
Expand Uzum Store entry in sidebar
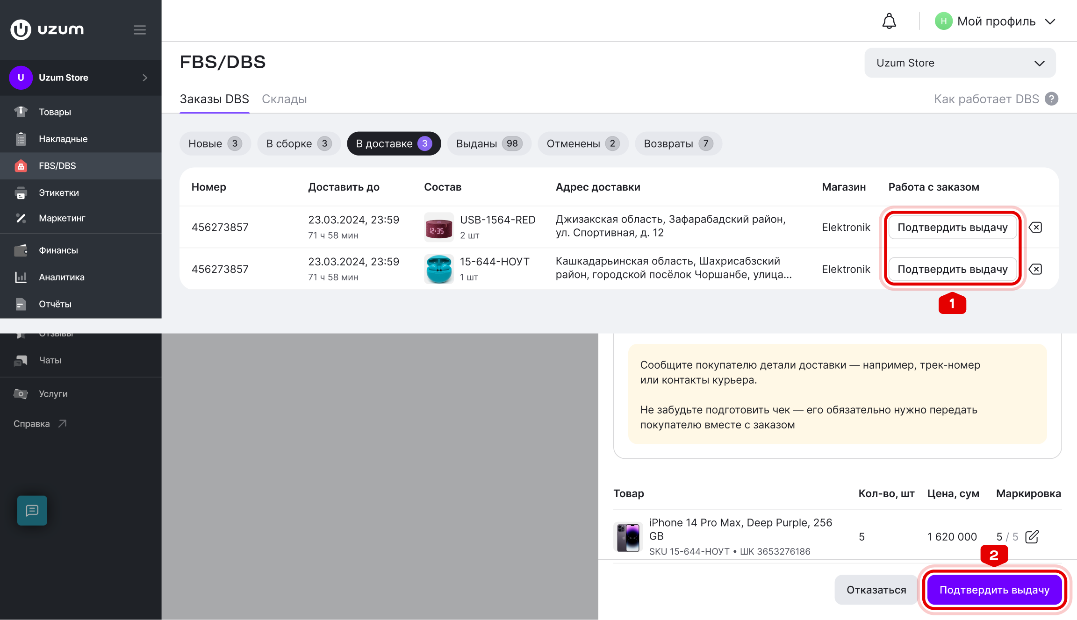(x=81, y=78)
